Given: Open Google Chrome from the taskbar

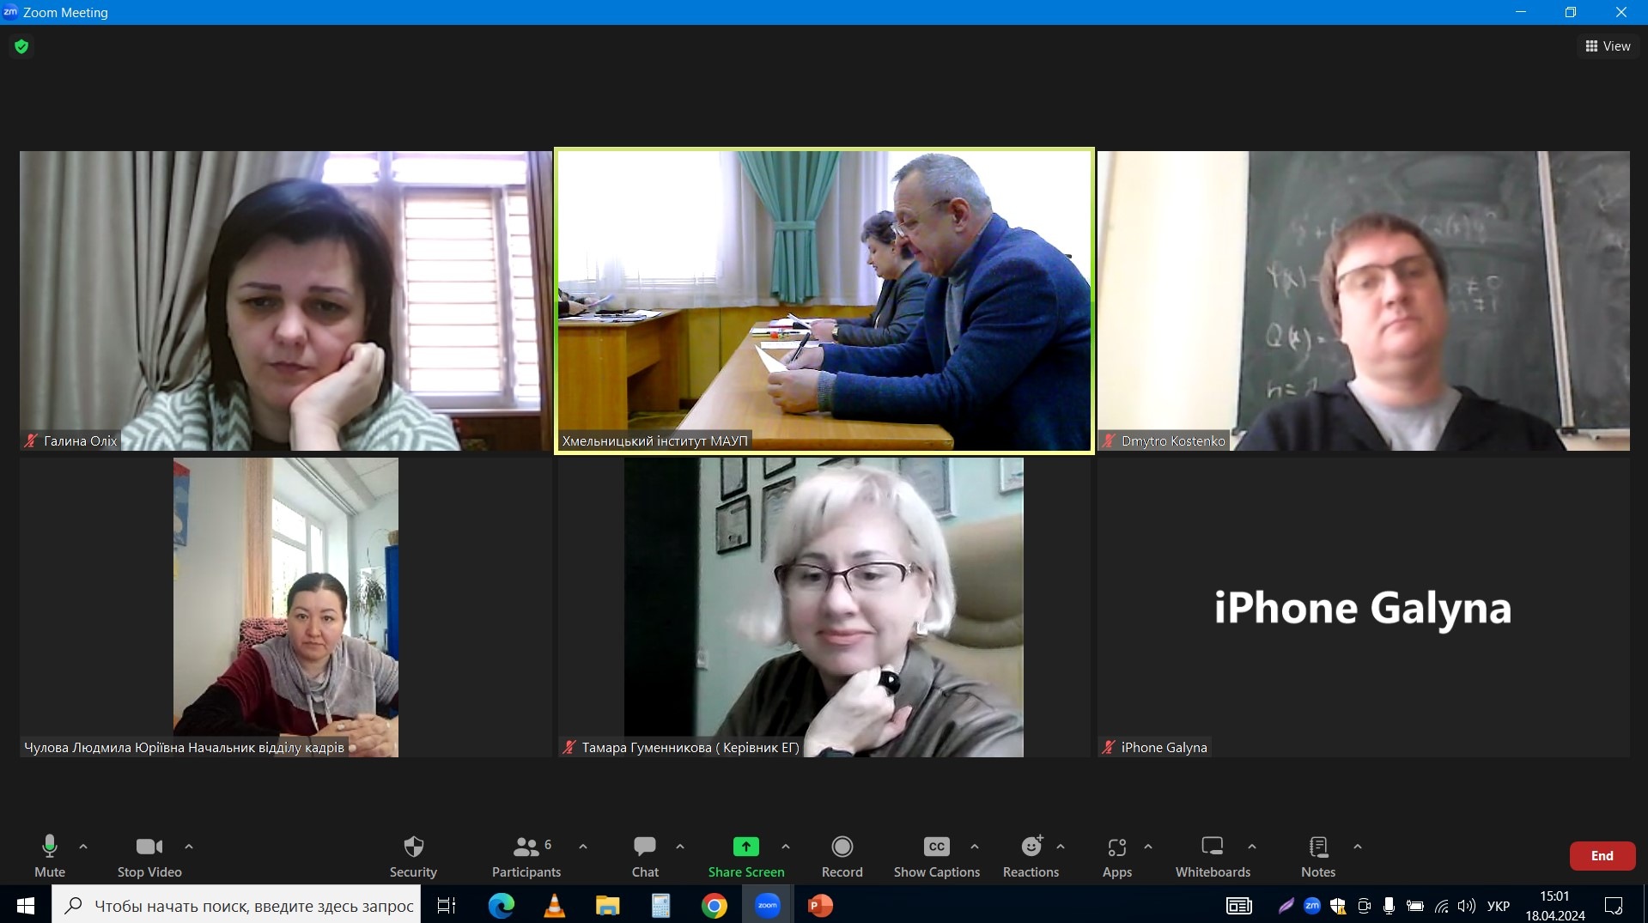Looking at the screenshot, I should [x=714, y=906].
